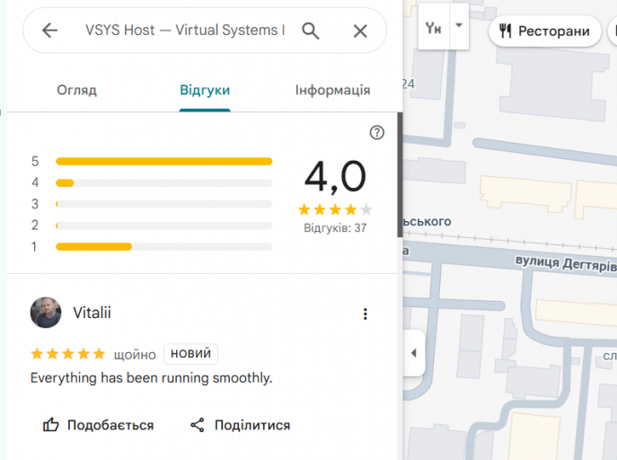This screenshot has width=617, height=460.
Task: Click the вулиця Дегтярів street label
Action: click(566, 263)
